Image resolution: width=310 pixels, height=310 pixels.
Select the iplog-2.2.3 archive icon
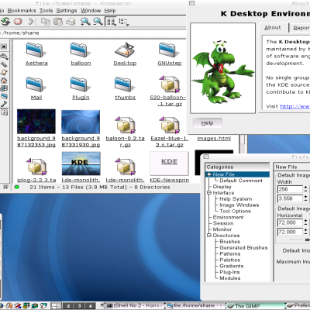[36, 167]
